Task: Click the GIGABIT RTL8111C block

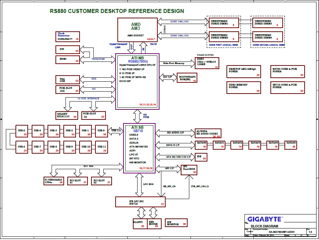Action: tap(64, 115)
